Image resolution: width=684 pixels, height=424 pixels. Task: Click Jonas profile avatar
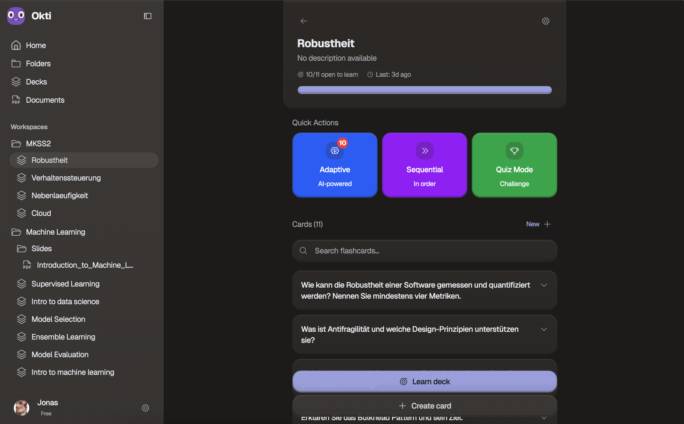click(22, 408)
